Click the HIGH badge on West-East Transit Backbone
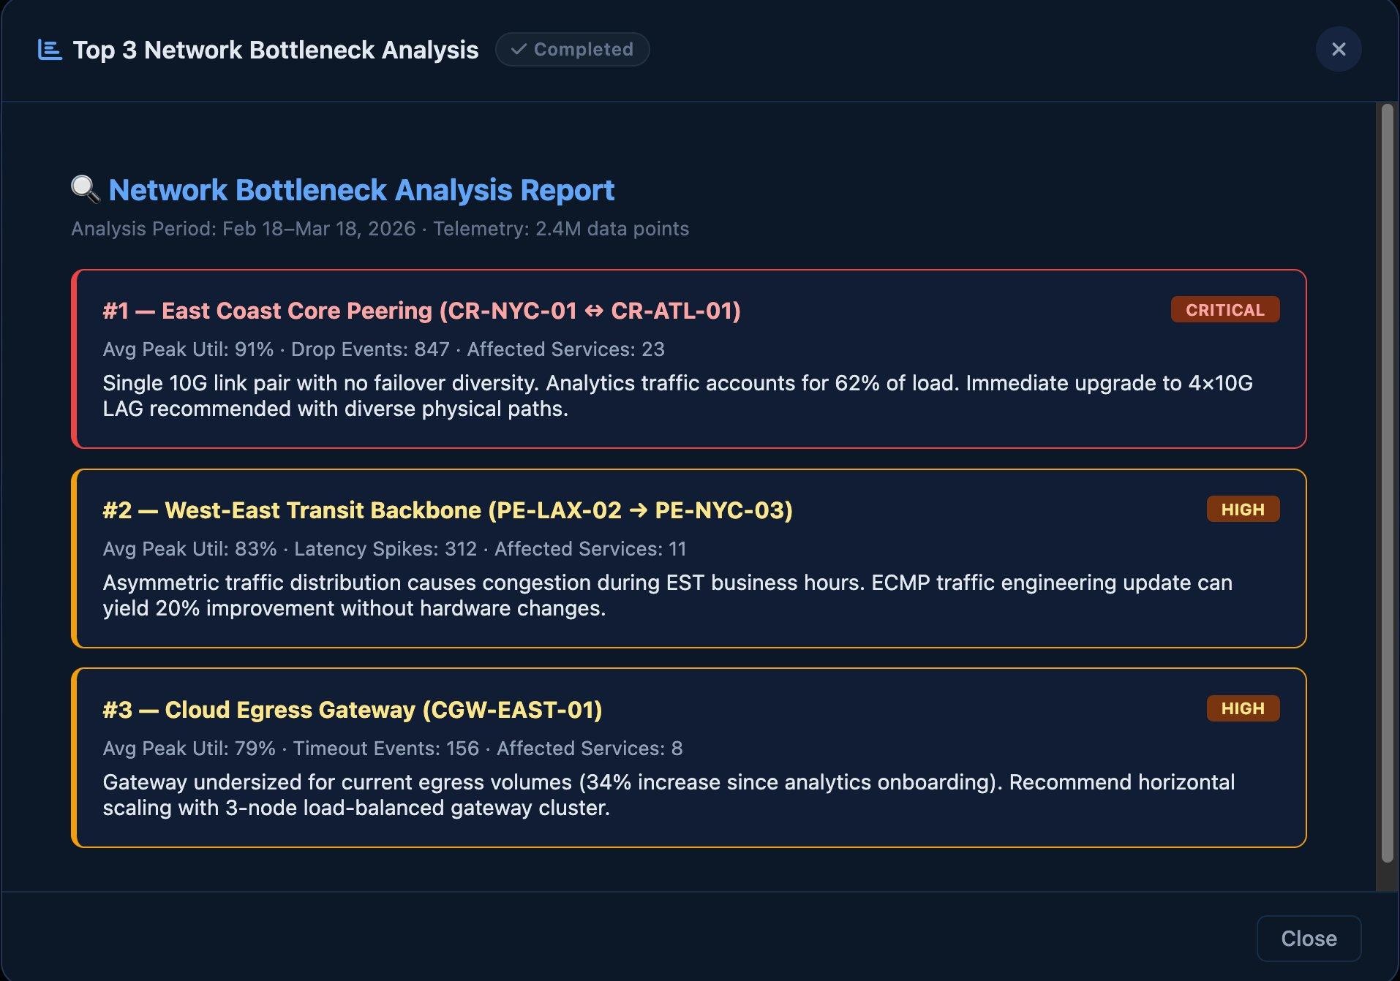This screenshot has width=1400, height=981. click(1242, 510)
